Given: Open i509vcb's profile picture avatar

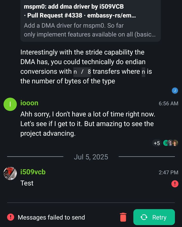Looking at the screenshot, I should click(x=10, y=174).
